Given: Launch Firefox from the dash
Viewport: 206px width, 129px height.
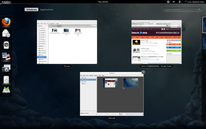Looking at the screenshot, I should click(x=6, y=22).
